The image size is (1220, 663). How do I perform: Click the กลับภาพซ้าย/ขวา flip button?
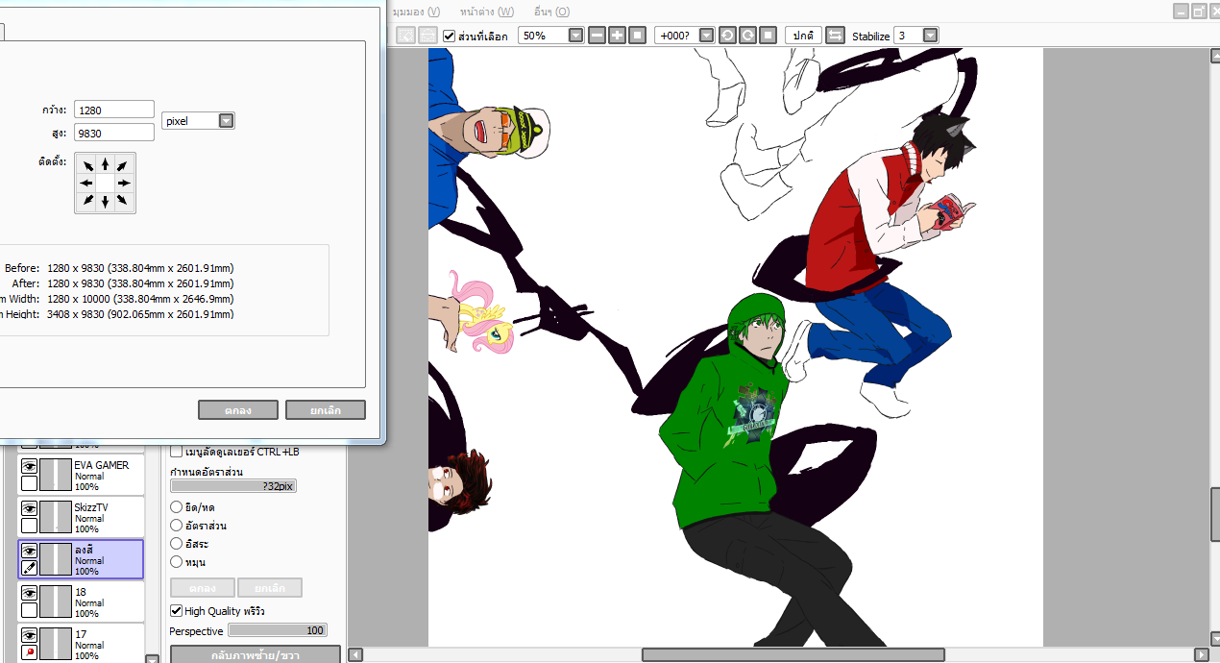click(x=255, y=655)
